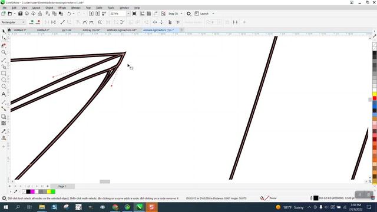The width and height of the screenshot is (377, 212).
Task: Open the Rectangular selection mode dropdown
Action: coord(13,22)
